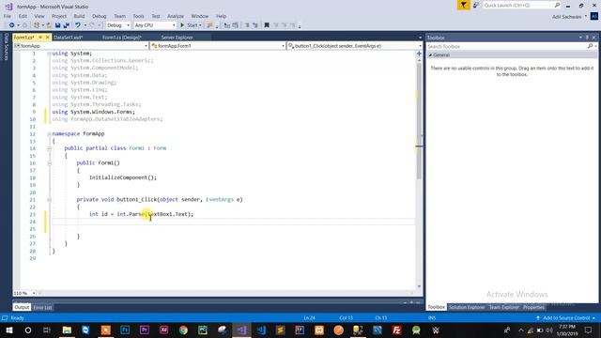This screenshot has width=601, height=338.
Task: Switch to the Properties tab
Action: click(533, 307)
